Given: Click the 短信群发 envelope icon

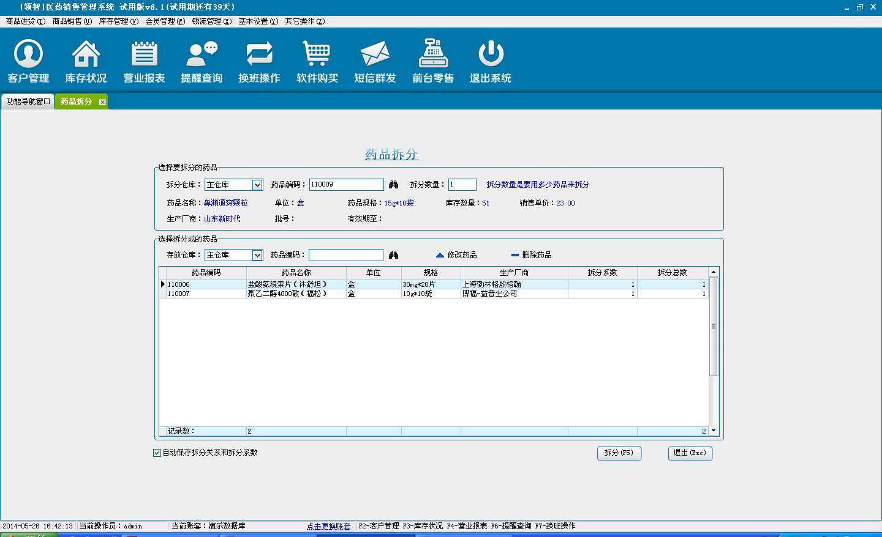Looking at the screenshot, I should click(375, 54).
